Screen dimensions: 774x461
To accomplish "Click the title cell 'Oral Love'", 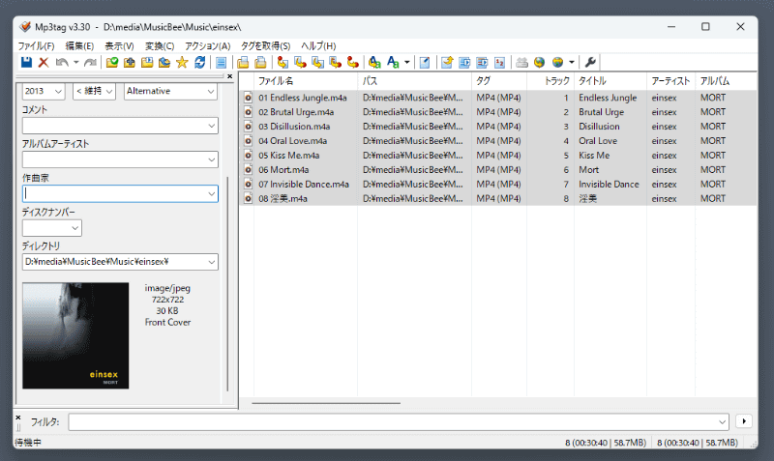I will (x=598, y=141).
